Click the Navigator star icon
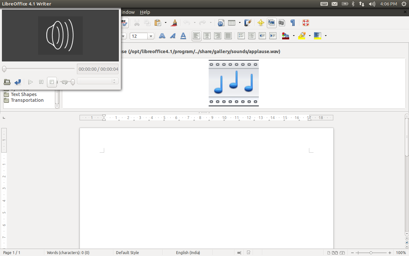This screenshot has width=409, height=256. click(x=261, y=23)
